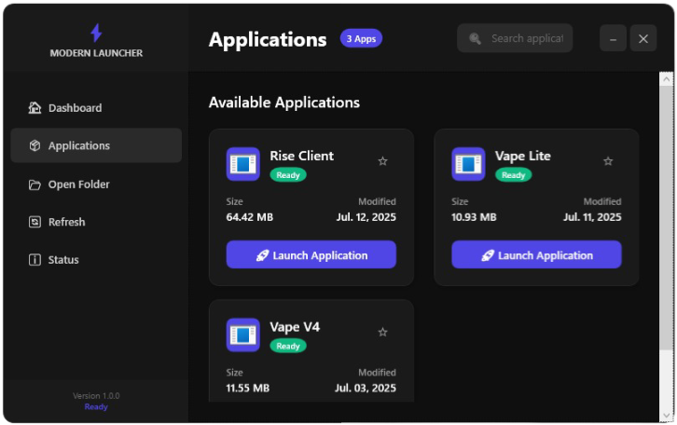Select Applications in the sidebar
The height and width of the screenshot is (425, 677).
96,145
